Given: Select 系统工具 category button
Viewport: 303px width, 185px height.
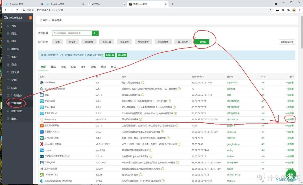Looking at the screenshot, I should (107, 42).
